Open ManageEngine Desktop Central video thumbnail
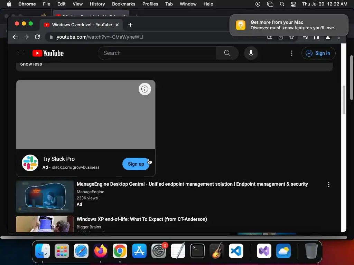Screen dimensions: 354x265 coord(45,196)
